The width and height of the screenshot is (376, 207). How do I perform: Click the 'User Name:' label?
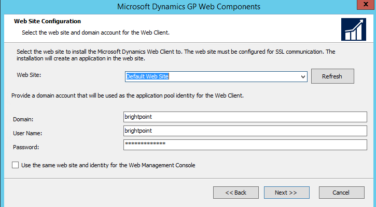click(27, 133)
